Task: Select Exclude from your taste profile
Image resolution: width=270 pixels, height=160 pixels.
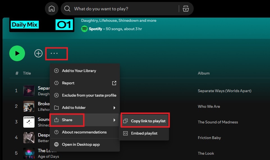Action: point(85,95)
